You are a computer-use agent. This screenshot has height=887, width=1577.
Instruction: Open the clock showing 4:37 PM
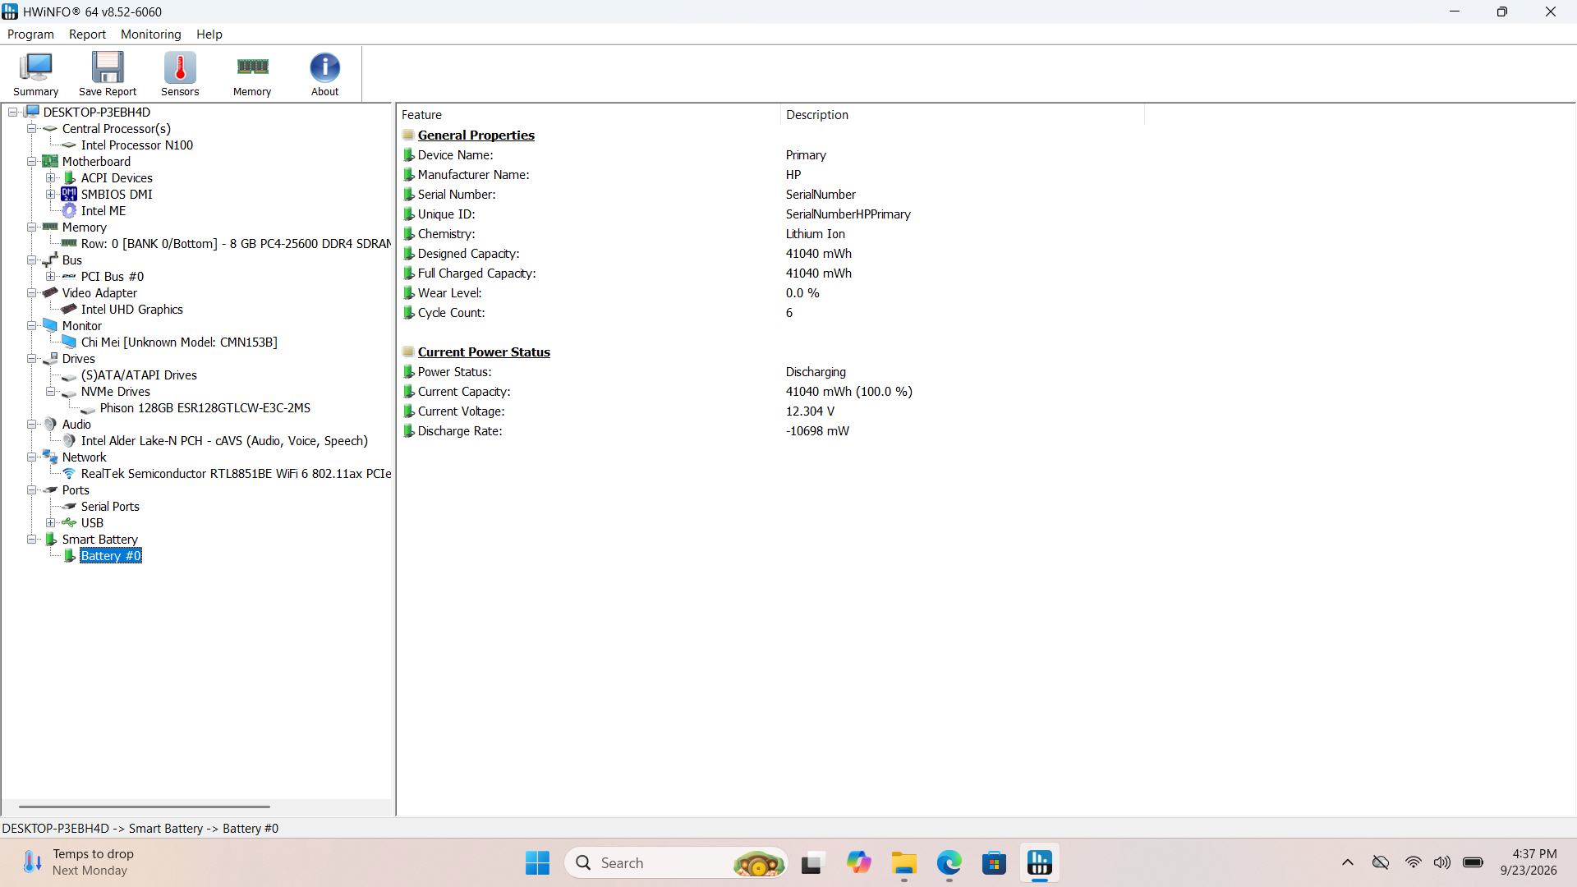tap(1529, 862)
